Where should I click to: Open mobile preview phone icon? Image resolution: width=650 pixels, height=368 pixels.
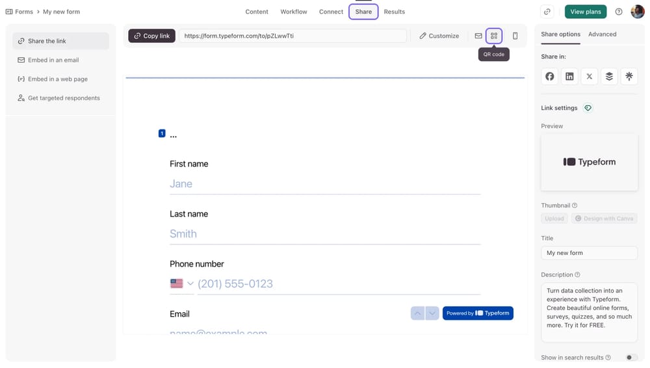pyautogui.click(x=515, y=36)
